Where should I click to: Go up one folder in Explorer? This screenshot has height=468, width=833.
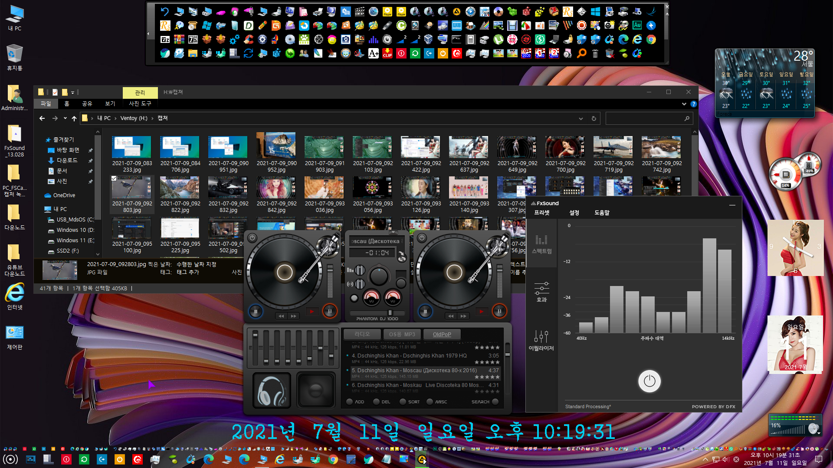point(74,118)
